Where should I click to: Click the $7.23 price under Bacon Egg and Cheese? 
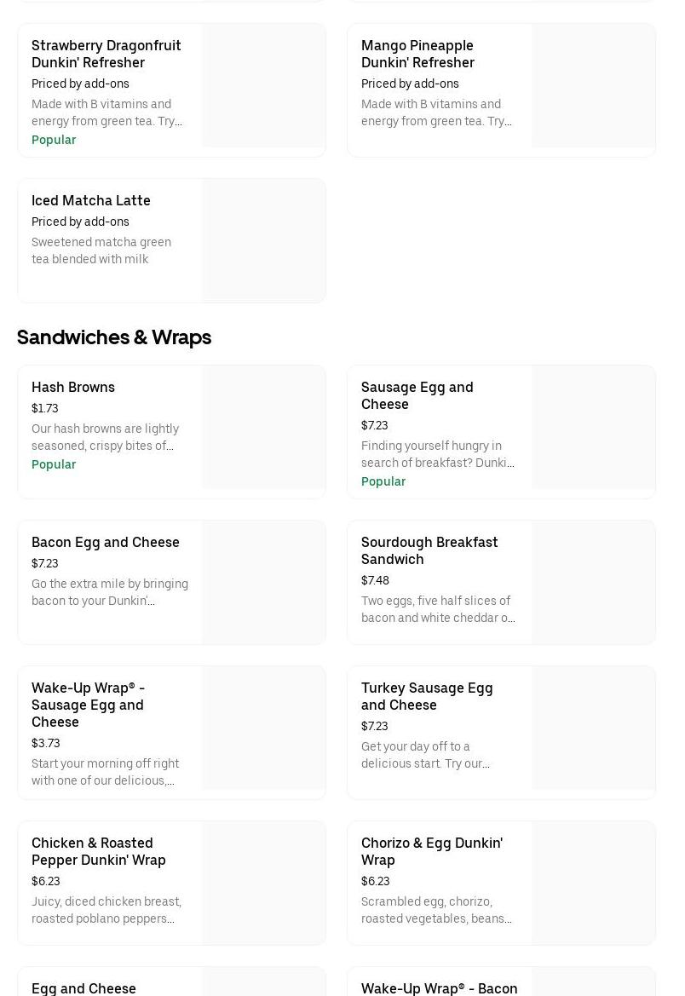pyautogui.click(x=45, y=563)
